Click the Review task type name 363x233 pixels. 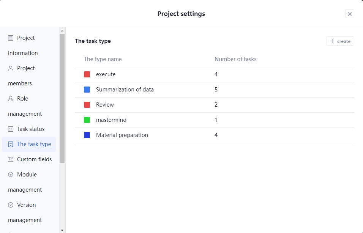[105, 105]
